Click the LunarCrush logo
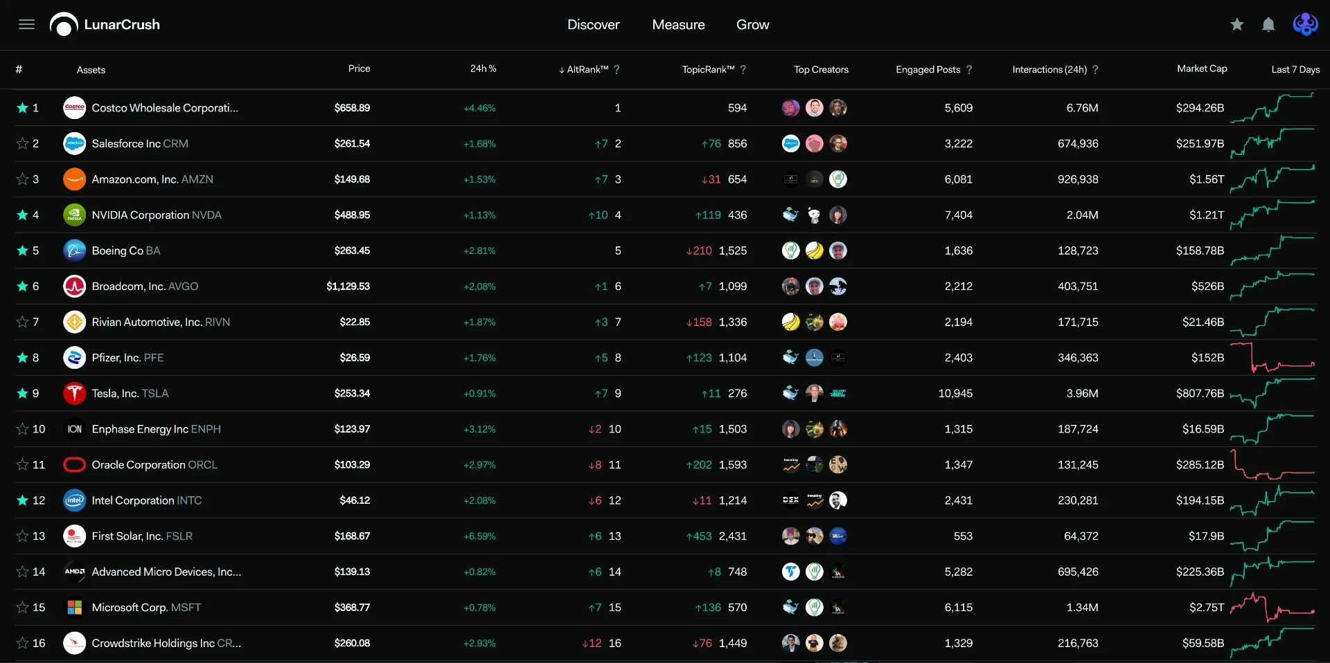This screenshot has width=1330, height=663. (105, 25)
